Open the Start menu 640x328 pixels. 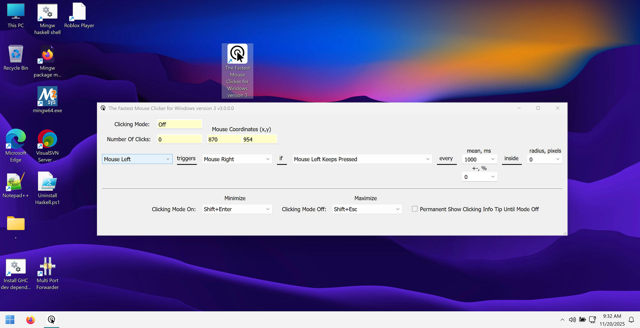pos(10,319)
